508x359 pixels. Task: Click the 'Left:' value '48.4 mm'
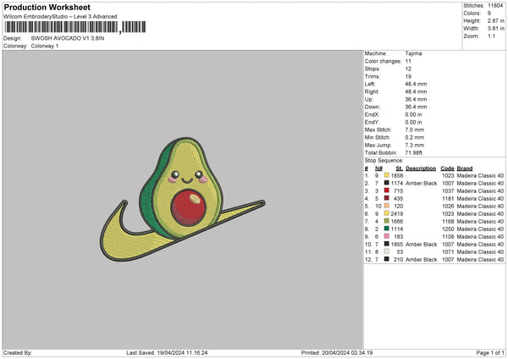416,84
